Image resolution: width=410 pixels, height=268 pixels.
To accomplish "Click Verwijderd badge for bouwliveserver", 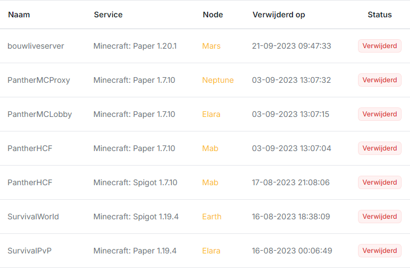I will [380, 46].
